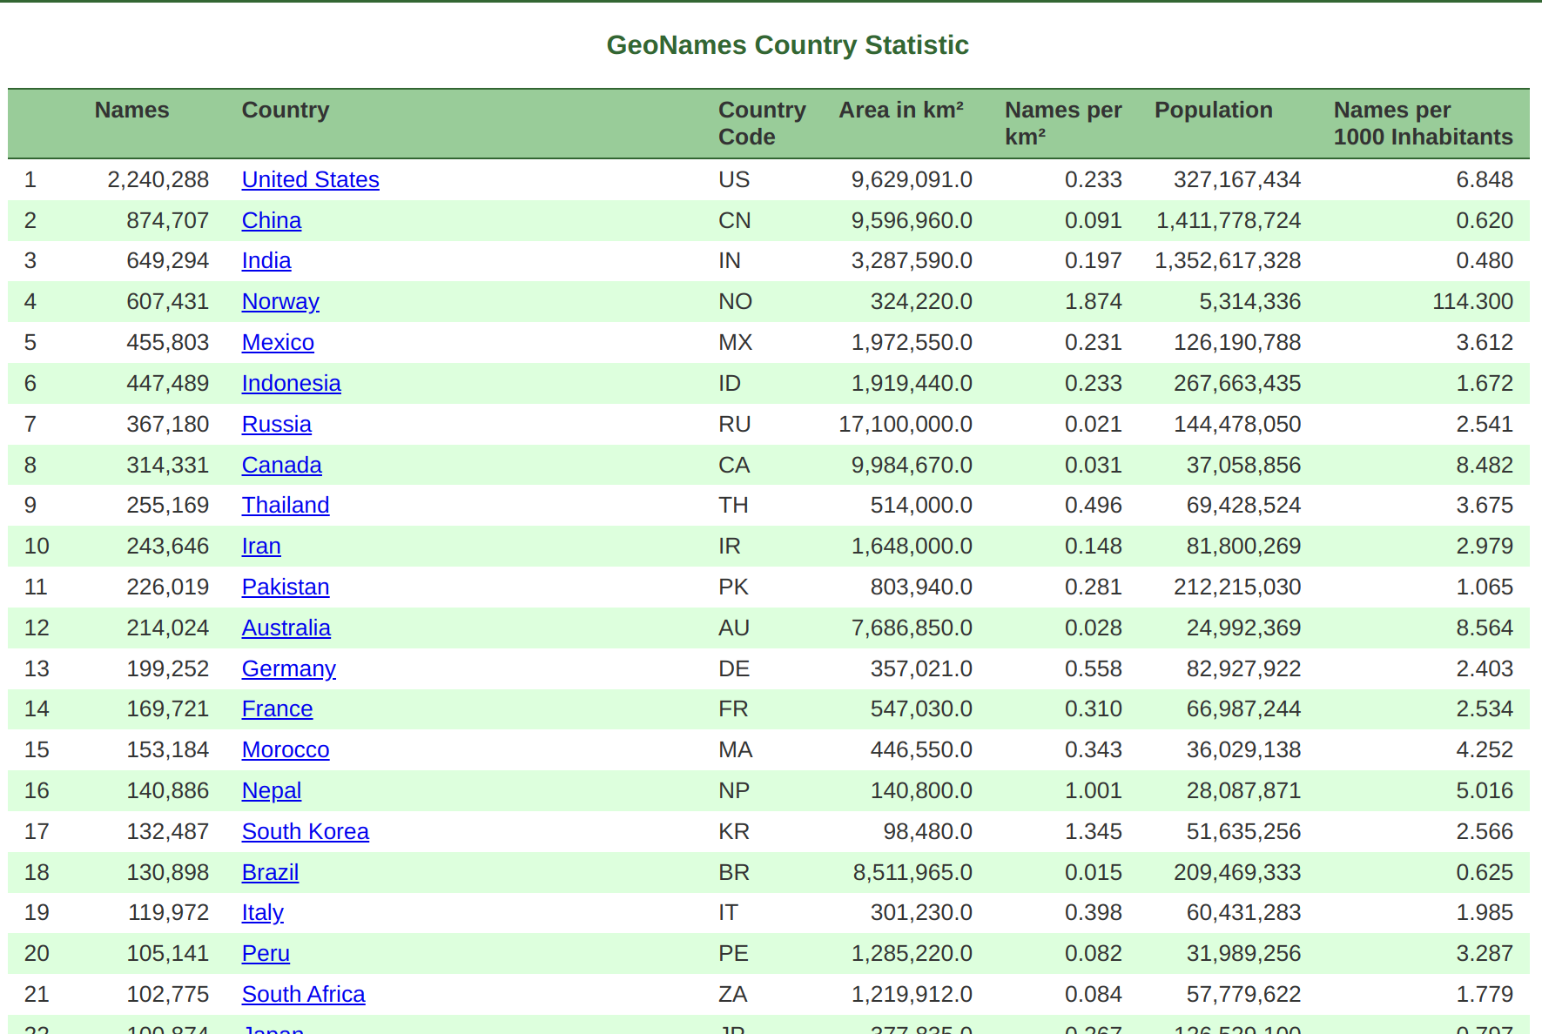
Task: Select the 153,184 names cell
Action: tap(167, 749)
